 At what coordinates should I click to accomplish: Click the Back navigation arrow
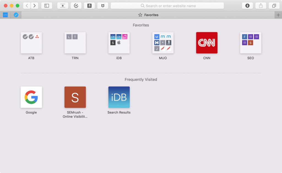27,6
